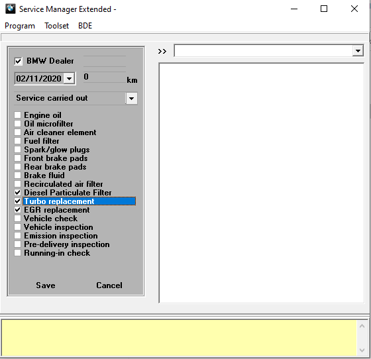Viewport: 371px width, 359px height.
Task: Click inside the yellow message log box
Action: [x=179, y=338]
